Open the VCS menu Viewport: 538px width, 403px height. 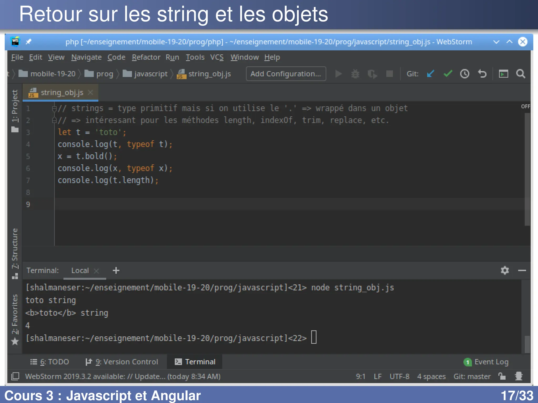point(217,57)
